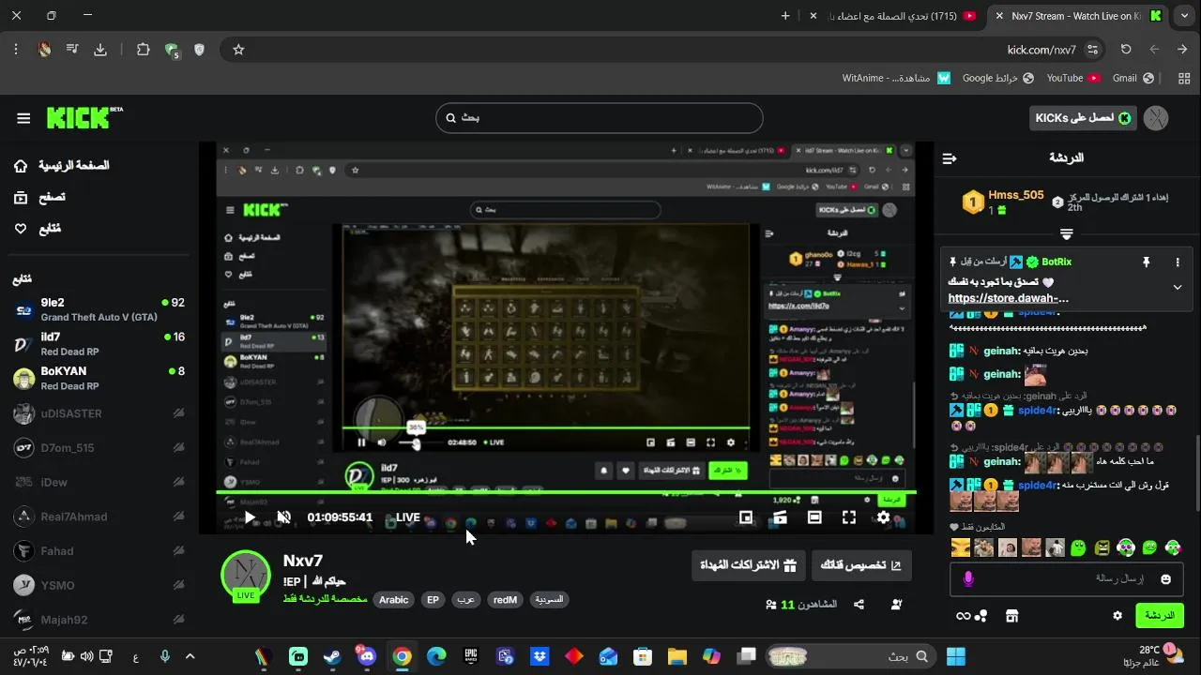
Task: Enable picture-in-picture mode in player
Action: (746, 517)
